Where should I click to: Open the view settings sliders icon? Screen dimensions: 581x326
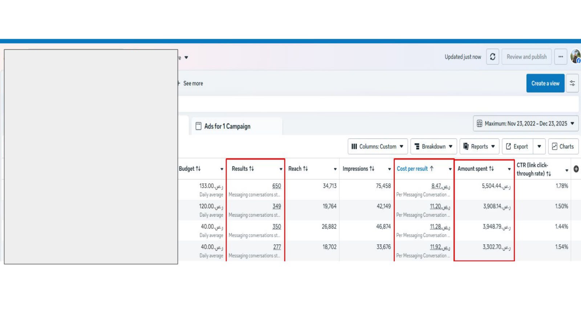(572, 83)
